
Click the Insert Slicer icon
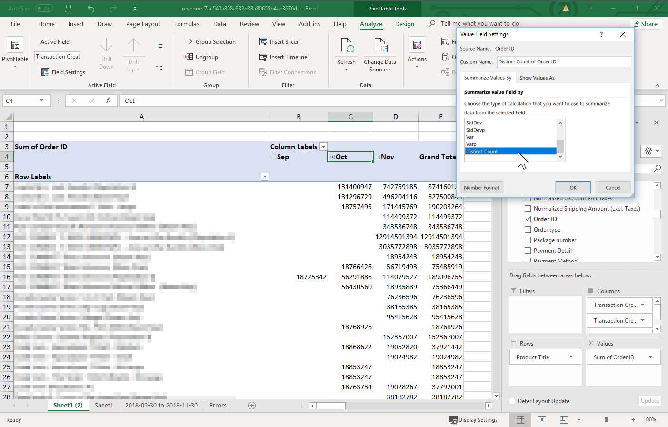(x=263, y=42)
